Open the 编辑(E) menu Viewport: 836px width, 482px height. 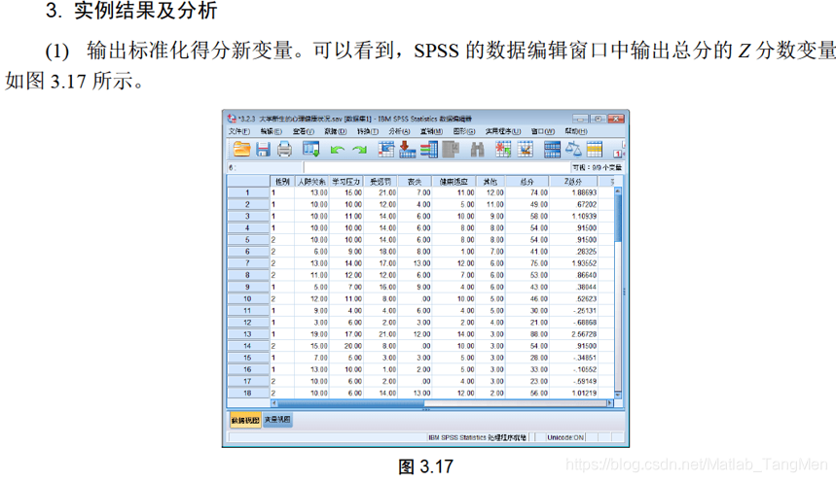(x=271, y=131)
